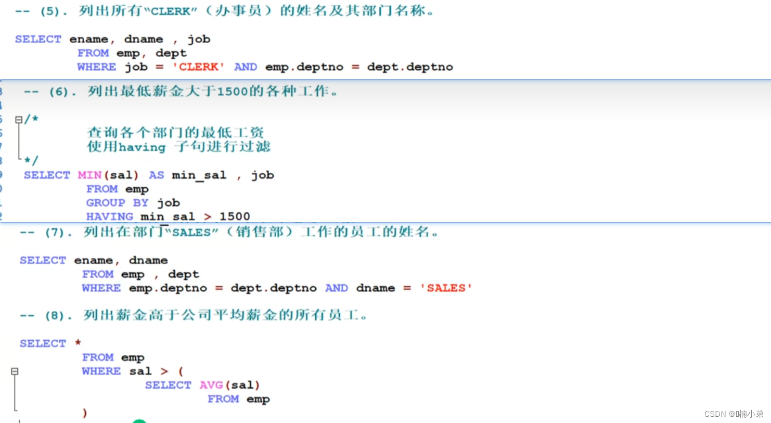The height and width of the screenshot is (423, 771).
Task: Click the comment text "使用having 子句进行过滤"
Action: [x=179, y=147]
